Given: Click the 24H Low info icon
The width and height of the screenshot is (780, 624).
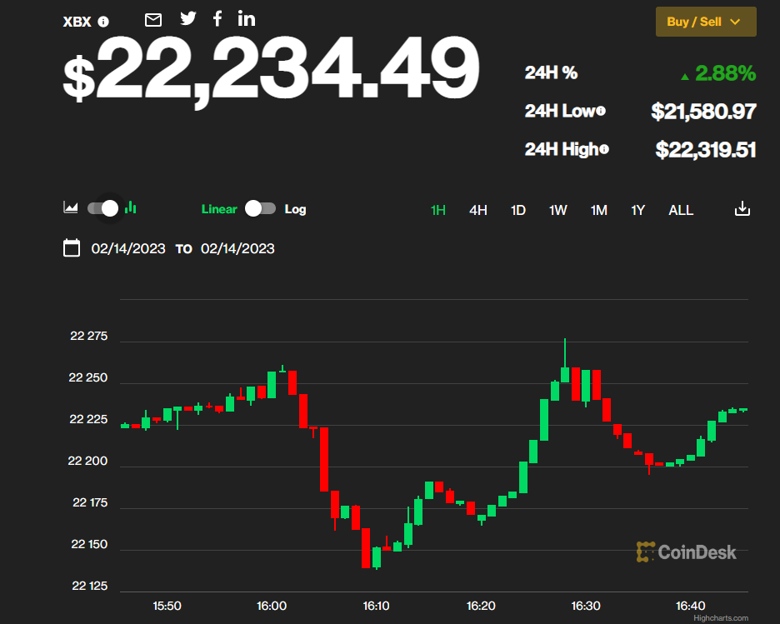Looking at the screenshot, I should [601, 111].
